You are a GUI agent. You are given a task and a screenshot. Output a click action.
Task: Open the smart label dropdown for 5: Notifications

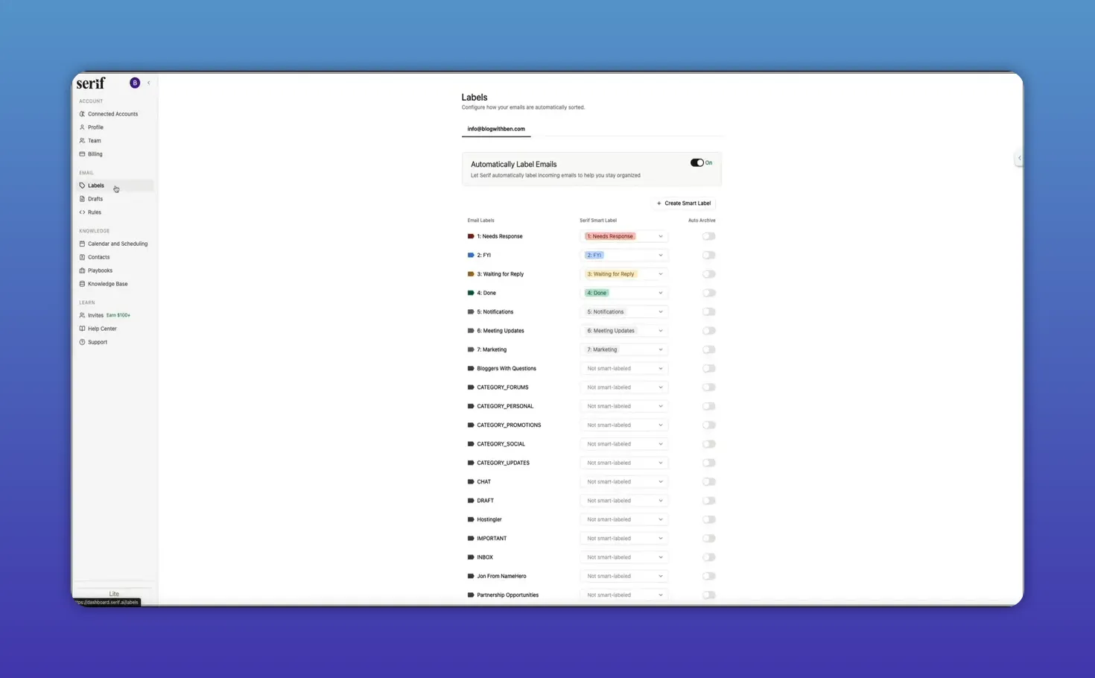623,311
